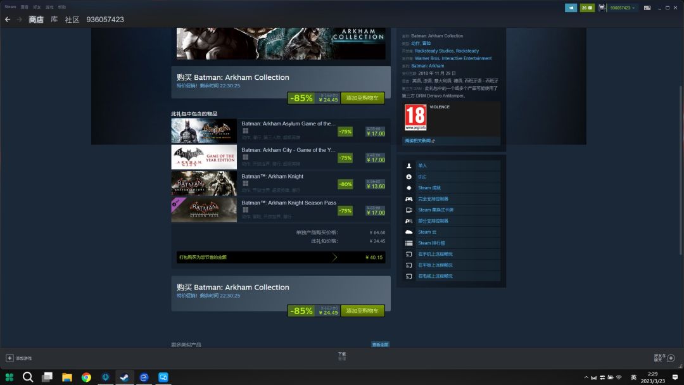
Task: Open the 查看 view menu
Action: 25,7
